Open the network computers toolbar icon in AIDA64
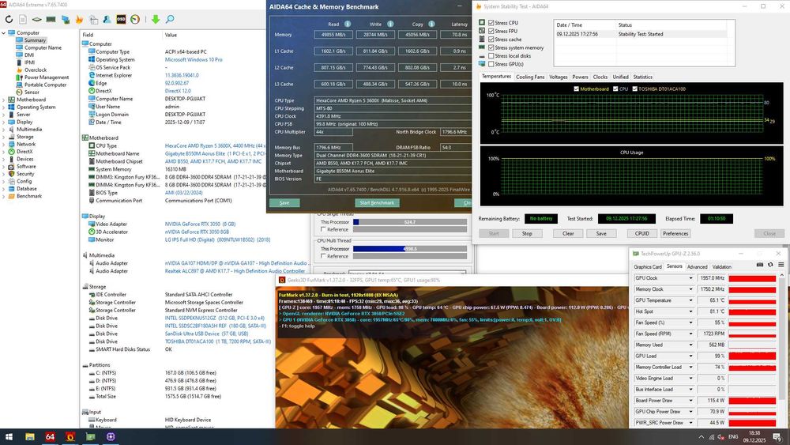Screen dimensions: 790x445 pos(65,19)
